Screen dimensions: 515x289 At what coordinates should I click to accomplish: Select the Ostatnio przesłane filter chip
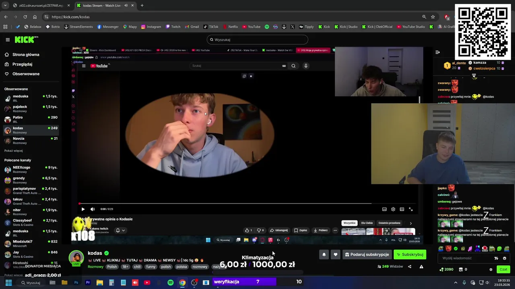pyautogui.click(x=389, y=223)
